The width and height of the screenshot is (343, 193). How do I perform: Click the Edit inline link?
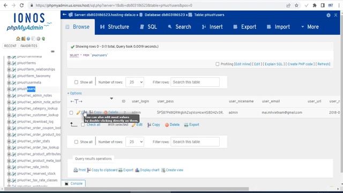tap(243, 64)
